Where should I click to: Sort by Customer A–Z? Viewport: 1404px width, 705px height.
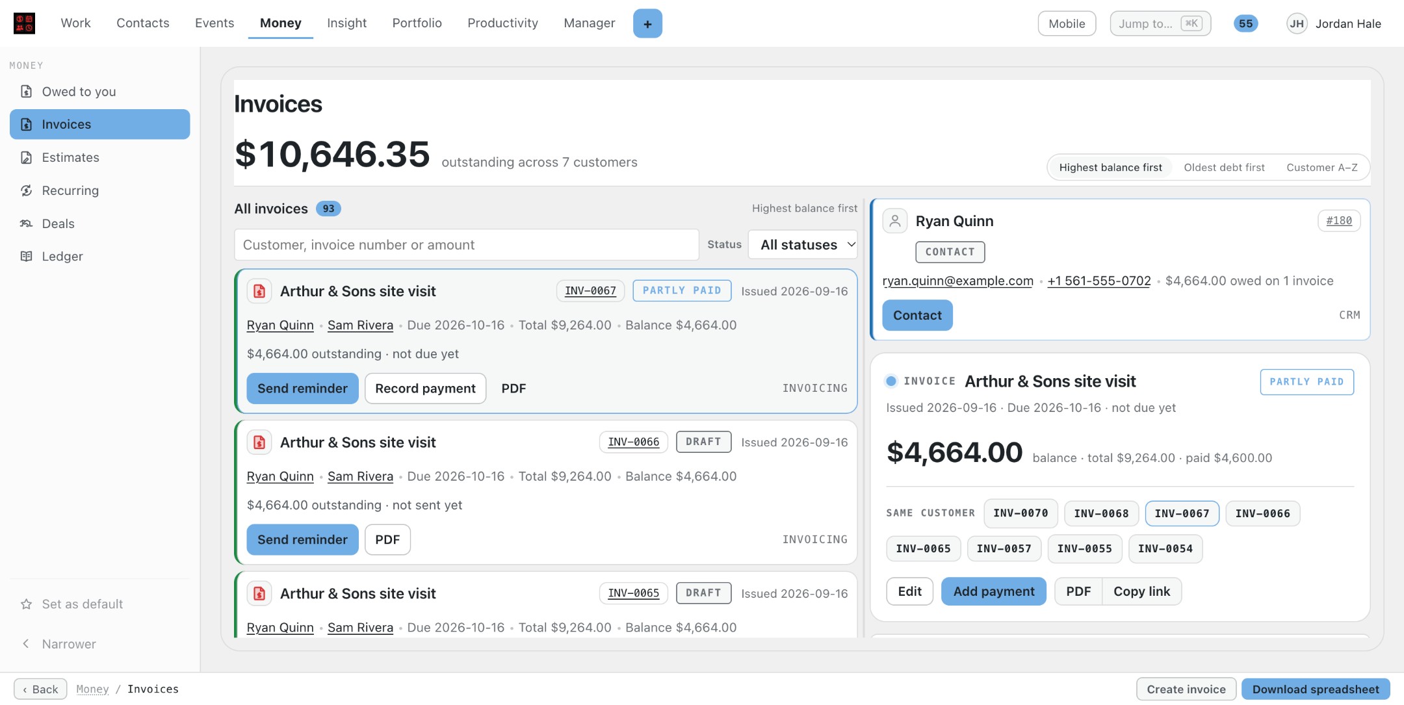(1321, 168)
